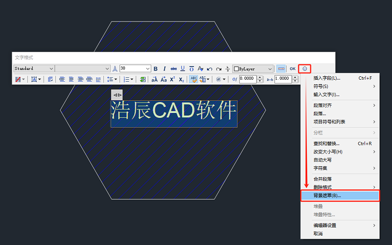Undo the last text edit
This screenshot has height=245, width=392.
coord(210,69)
